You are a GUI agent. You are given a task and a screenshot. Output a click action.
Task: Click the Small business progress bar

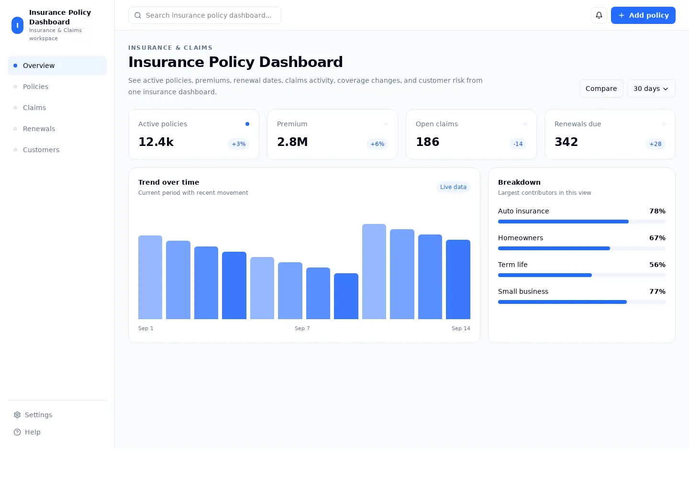[582, 302]
